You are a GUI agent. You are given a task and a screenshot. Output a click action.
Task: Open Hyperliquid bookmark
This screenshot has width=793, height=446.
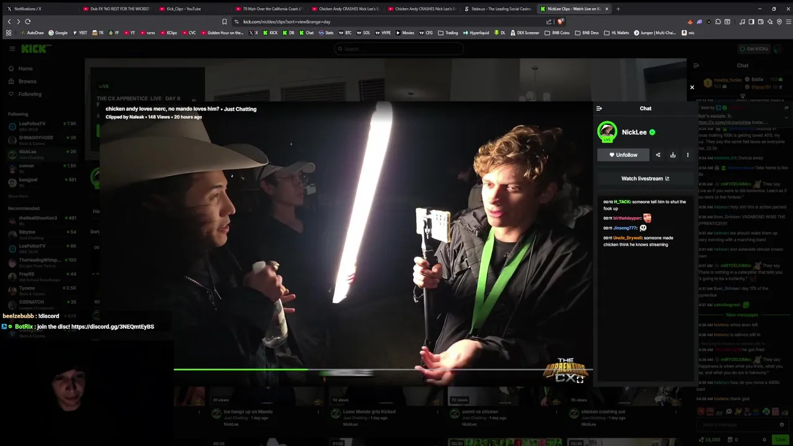click(x=476, y=33)
